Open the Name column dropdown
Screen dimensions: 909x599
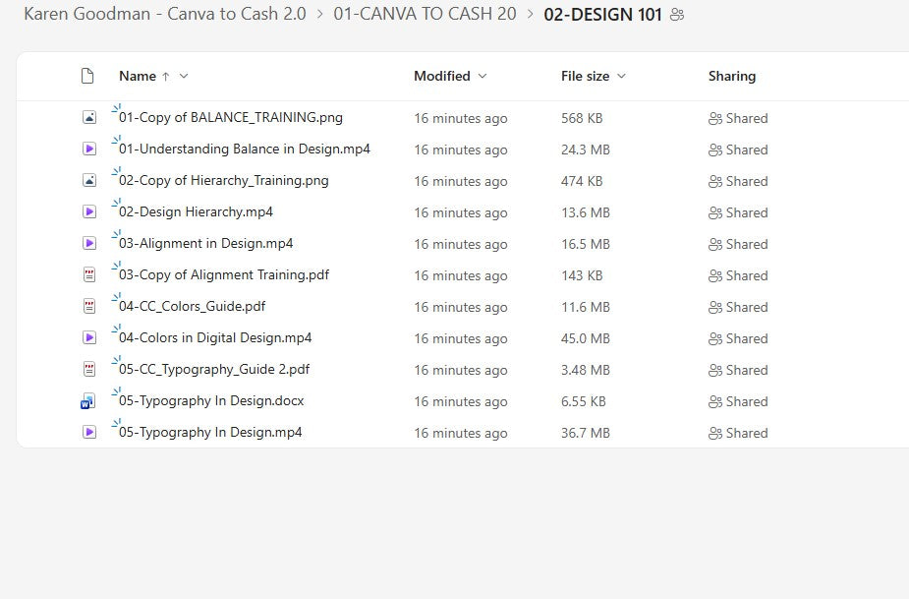(182, 76)
